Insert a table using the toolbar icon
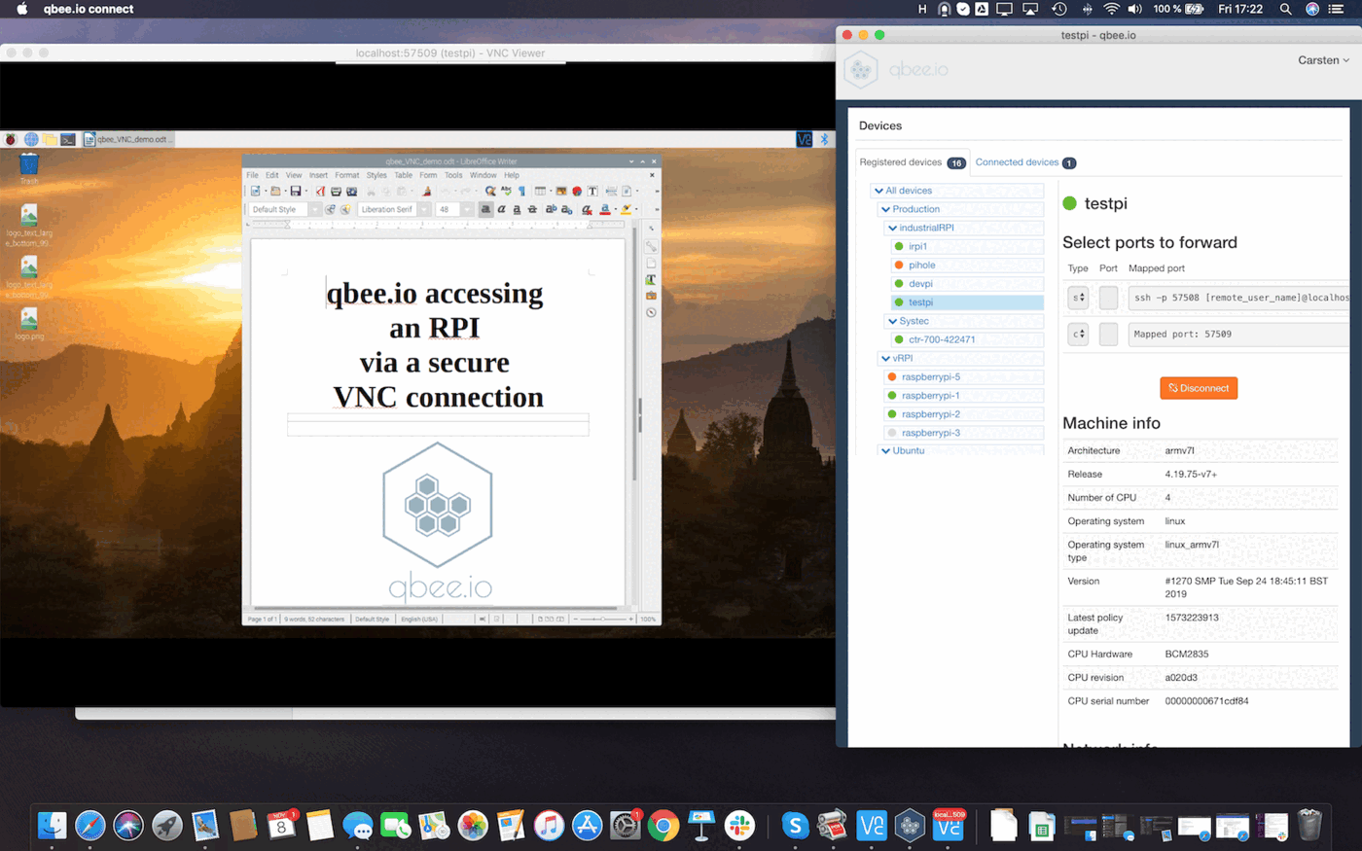 [x=540, y=193]
